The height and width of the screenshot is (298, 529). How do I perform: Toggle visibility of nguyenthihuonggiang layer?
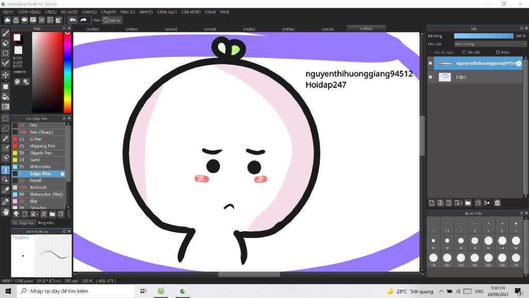coord(430,63)
